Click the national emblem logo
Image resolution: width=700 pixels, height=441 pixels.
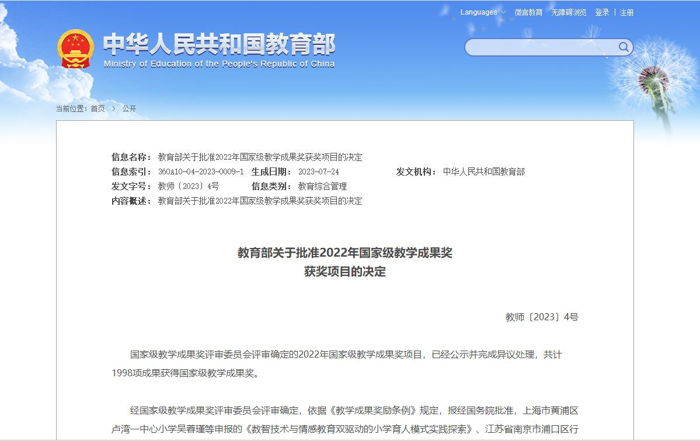(75, 48)
